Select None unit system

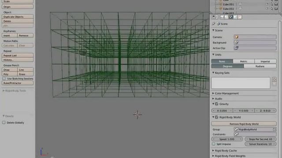click(222, 61)
